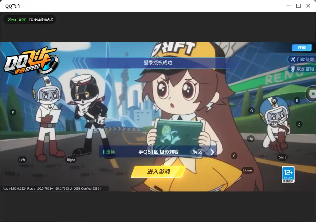Click 创建快捷方式 to create a shortcut
The width and height of the screenshot is (316, 222).
coord(41,20)
